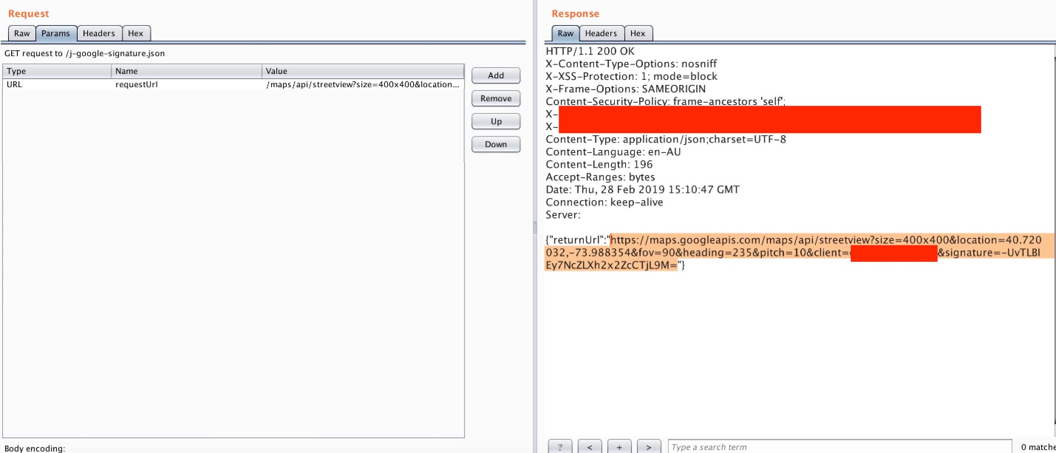The height and width of the screenshot is (453, 1056).
Task: Click the Content-Length: 196 line
Action: coord(599,164)
